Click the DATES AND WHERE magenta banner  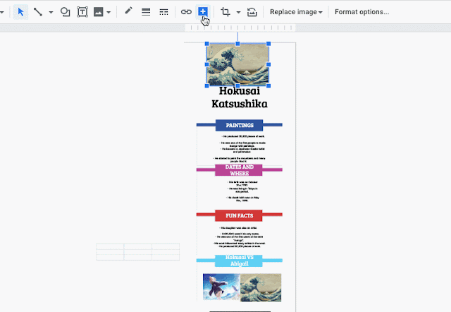pyautogui.click(x=239, y=170)
